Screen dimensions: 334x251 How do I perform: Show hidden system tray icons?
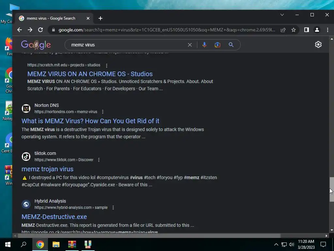[x=276, y=244]
